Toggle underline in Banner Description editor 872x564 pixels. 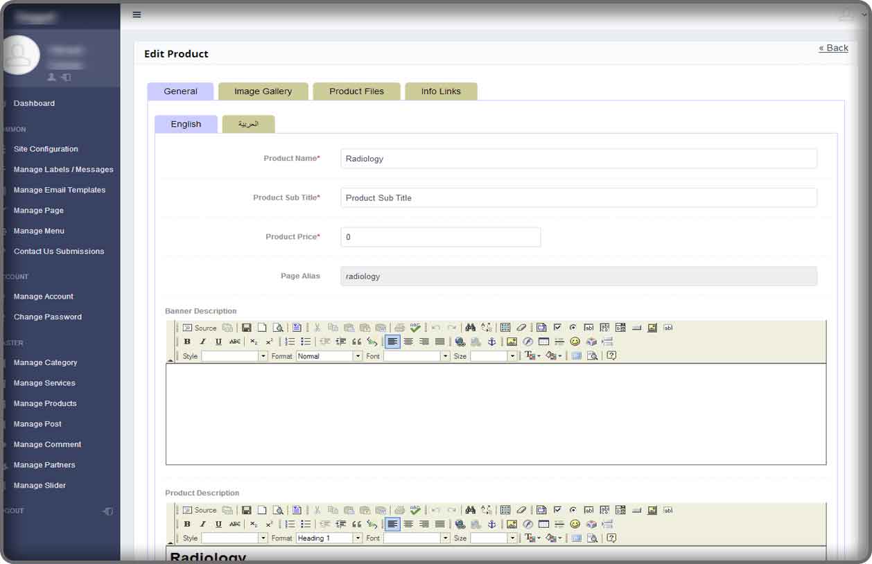pyautogui.click(x=218, y=342)
